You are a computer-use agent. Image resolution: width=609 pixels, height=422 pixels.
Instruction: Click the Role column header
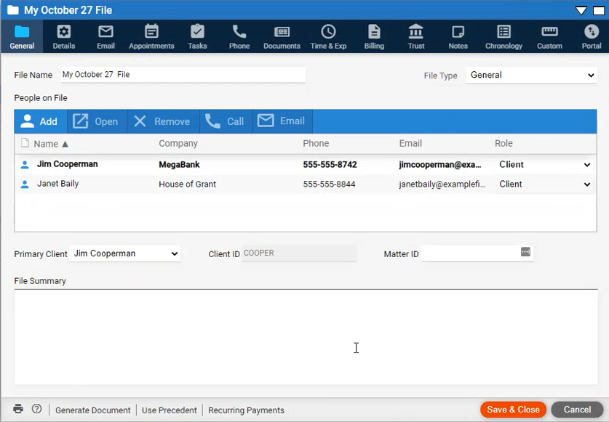click(503, 144)
